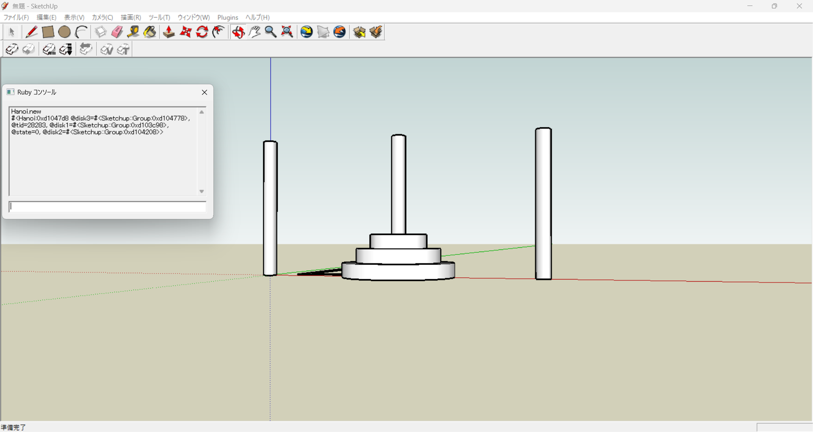The image size is (813, 432).
Task: Pick the Select arrow tool
Action: click(11, 32)
